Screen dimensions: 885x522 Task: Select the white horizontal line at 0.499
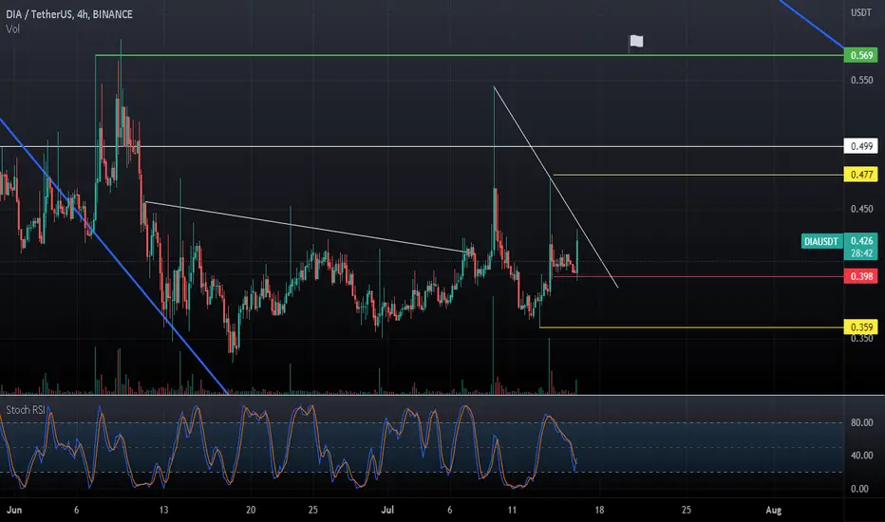[x=423, y=147]
